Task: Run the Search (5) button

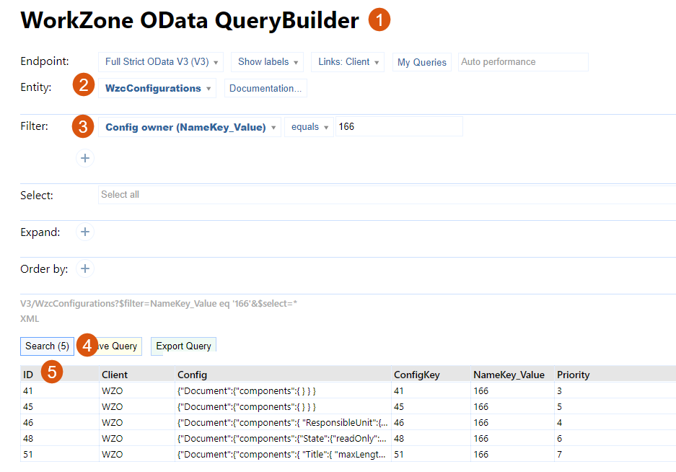Action: click(47, 346)
